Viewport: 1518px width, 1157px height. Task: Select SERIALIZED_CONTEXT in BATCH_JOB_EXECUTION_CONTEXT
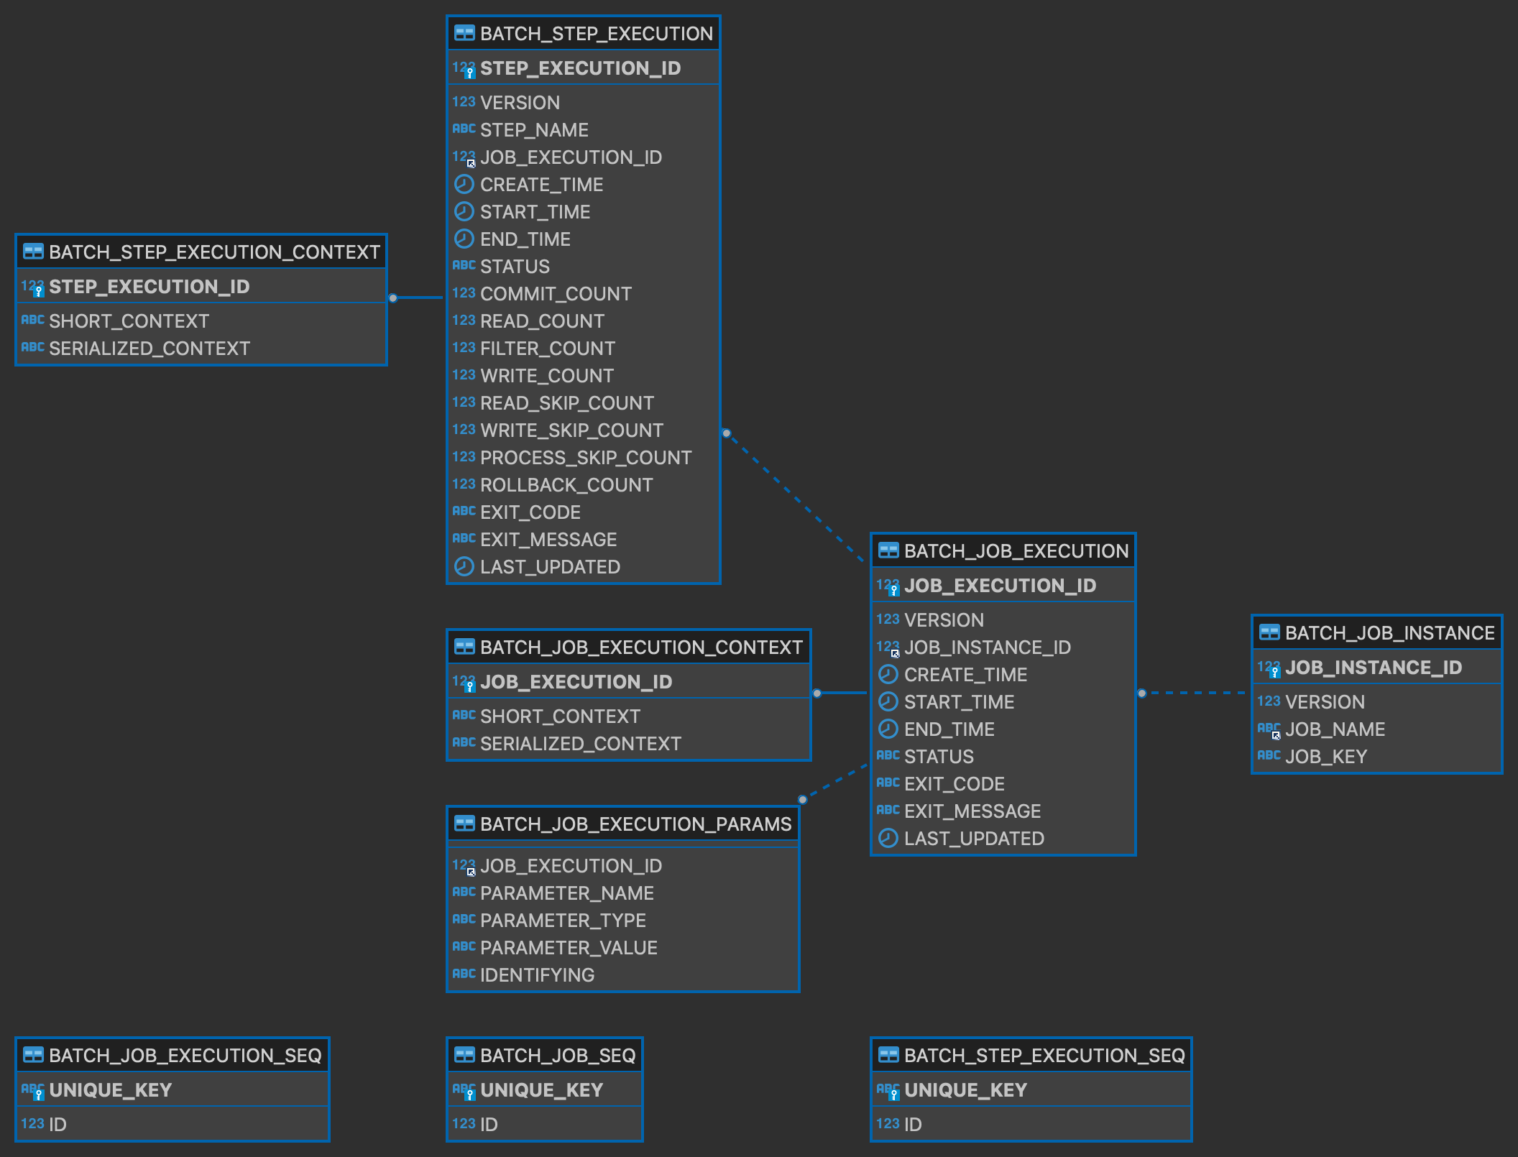coord(580,744)
